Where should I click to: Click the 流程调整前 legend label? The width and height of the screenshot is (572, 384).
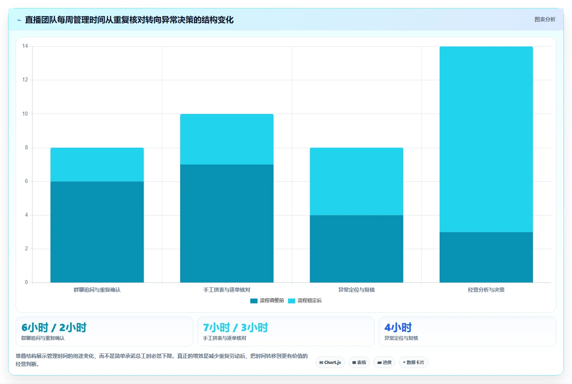coord(272,301)
